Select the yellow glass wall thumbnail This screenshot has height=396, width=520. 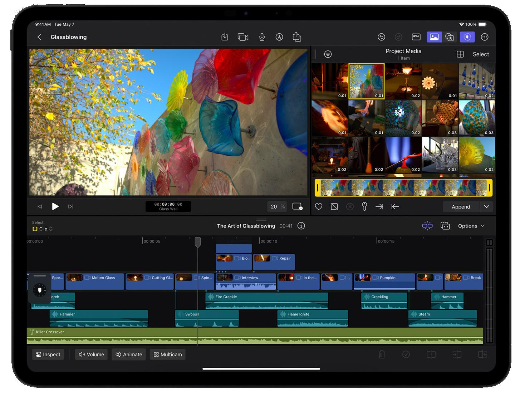point(366,81)
